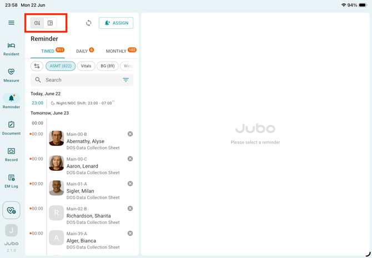Image resolution: width=372 pixels, height=258 pixels.
Task: Go to Measure in sidebar
Action: [11, 75]
